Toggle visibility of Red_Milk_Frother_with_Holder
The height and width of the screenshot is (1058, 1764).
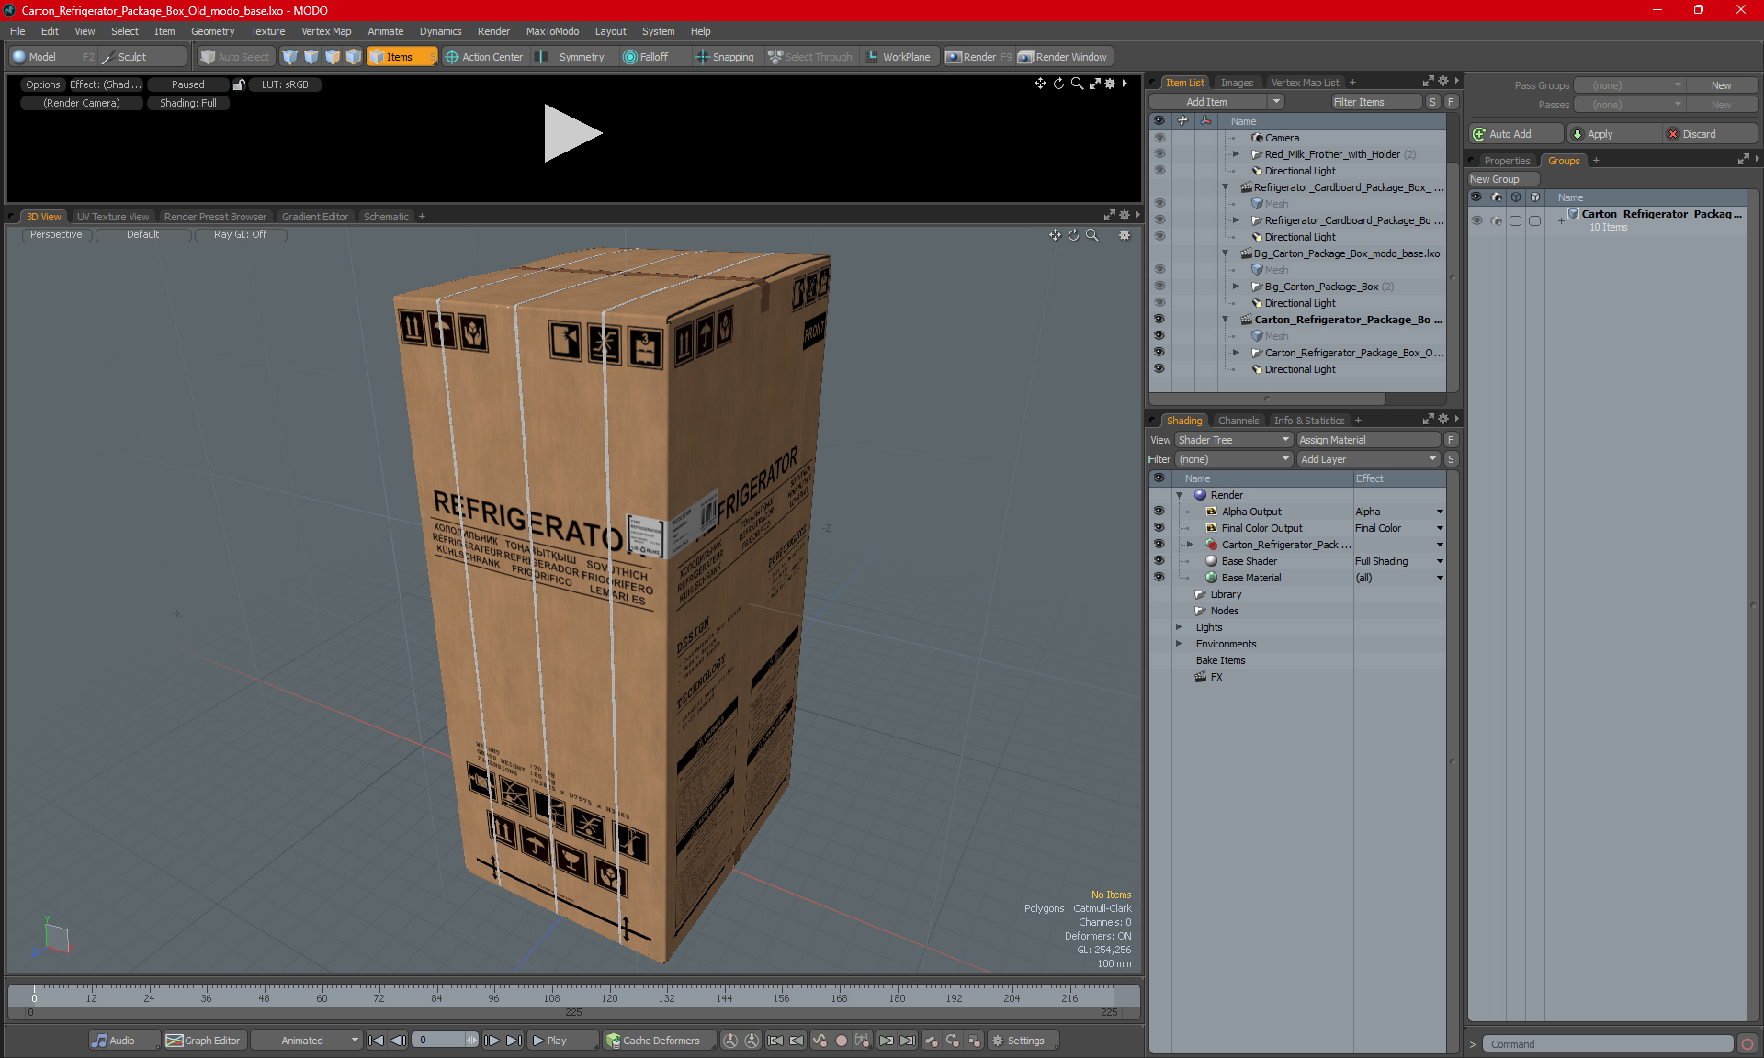pos(1159,154)
